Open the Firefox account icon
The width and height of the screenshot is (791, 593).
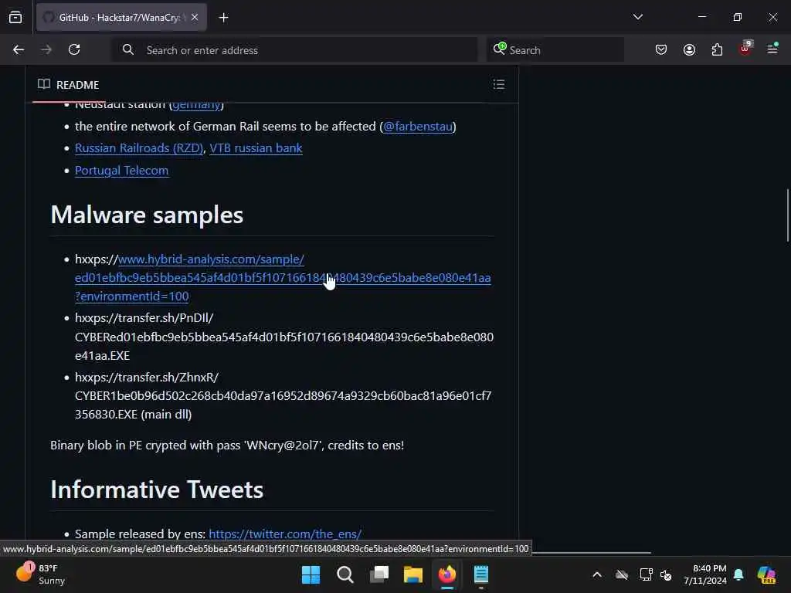tap(689, 50)
